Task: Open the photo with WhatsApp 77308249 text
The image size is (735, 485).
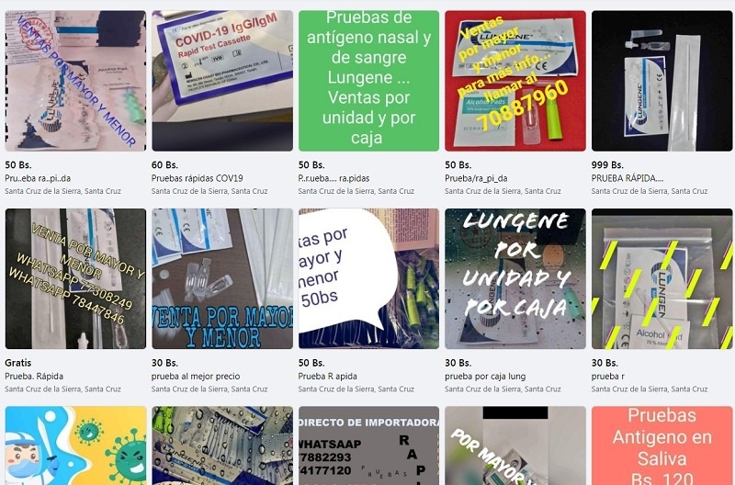Action: (75, 279)
